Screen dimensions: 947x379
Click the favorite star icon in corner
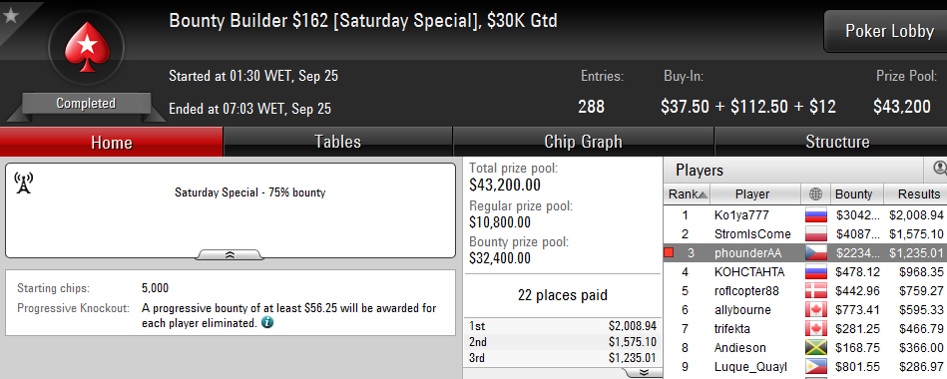[10, 15]
